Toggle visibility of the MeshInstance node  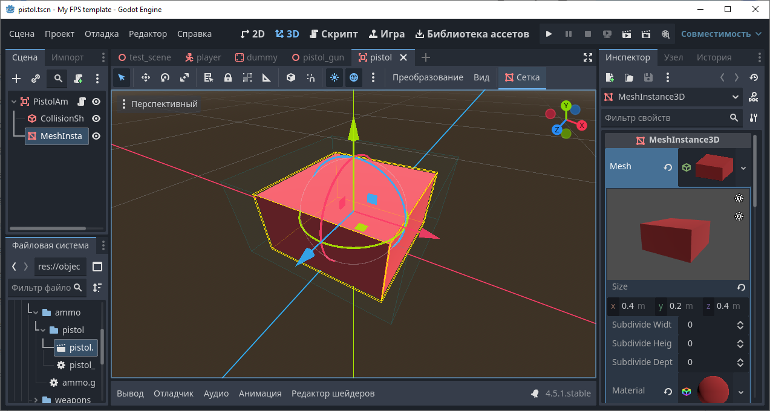pyautogui.click(x=96, y=136)
